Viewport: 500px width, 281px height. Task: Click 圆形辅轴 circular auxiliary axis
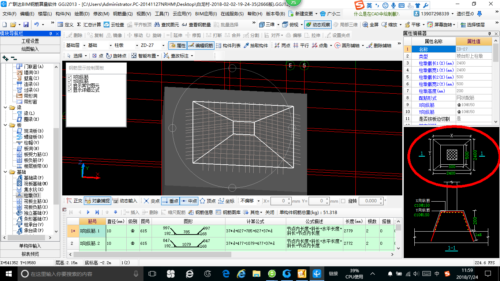(347, 46)
